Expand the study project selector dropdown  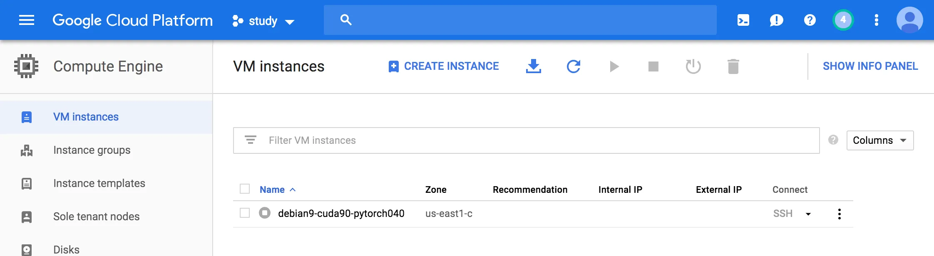point(264,21)
